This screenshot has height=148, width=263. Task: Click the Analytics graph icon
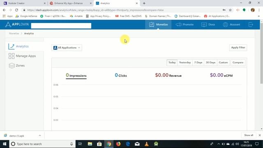pyautogui.click(x=12, y=46)
